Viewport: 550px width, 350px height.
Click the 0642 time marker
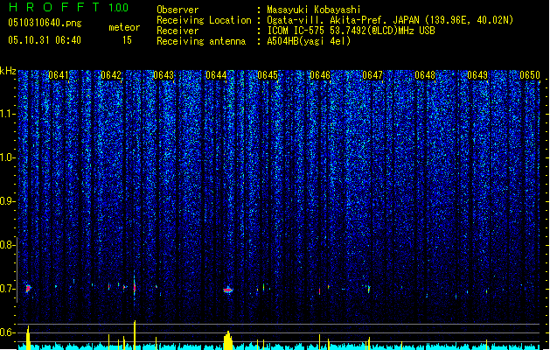click(111, 75)
